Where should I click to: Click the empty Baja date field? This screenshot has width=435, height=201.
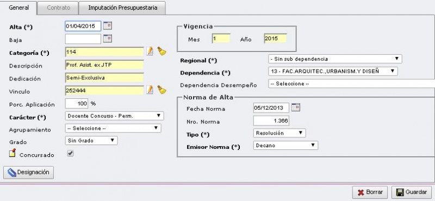(x=83, y=39)
